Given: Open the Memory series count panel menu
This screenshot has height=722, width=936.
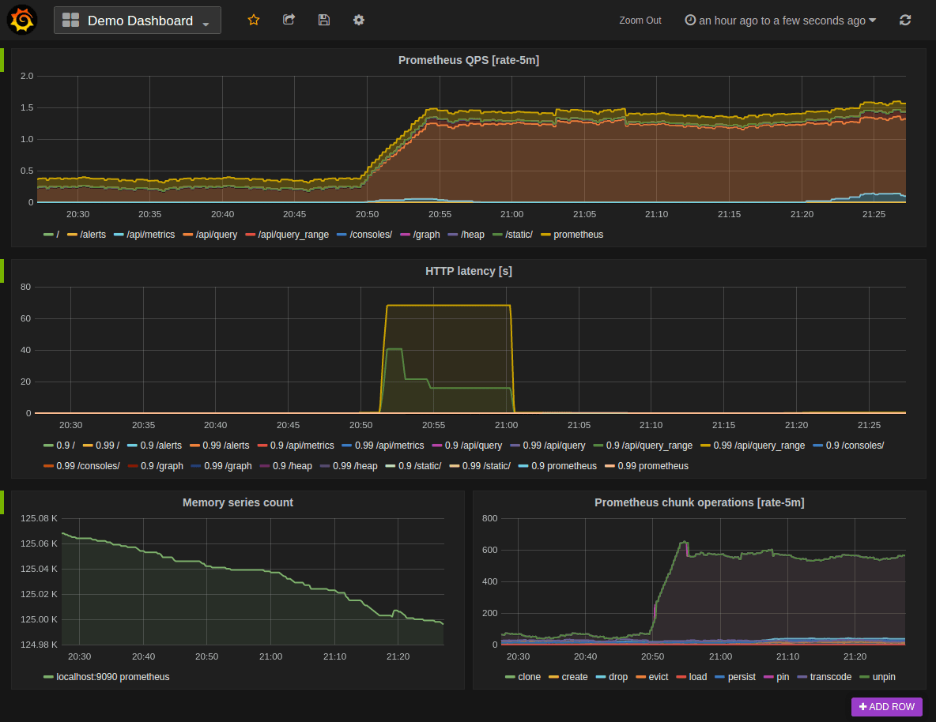Looking at the screenshot, I should [237, 503].
